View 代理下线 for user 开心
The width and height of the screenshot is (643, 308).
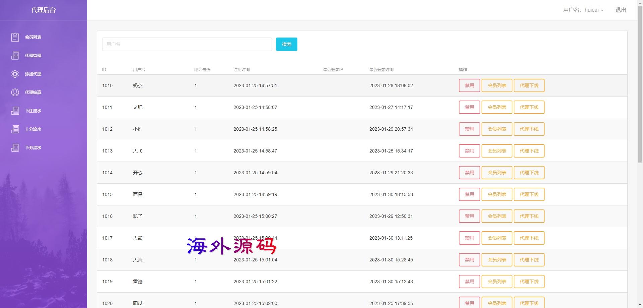pyautogui.click(x=529, y=173)
